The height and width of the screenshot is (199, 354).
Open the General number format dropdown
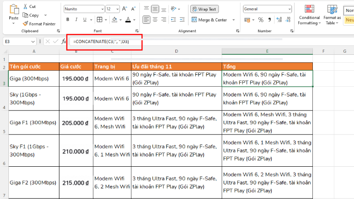coord(289,9)
